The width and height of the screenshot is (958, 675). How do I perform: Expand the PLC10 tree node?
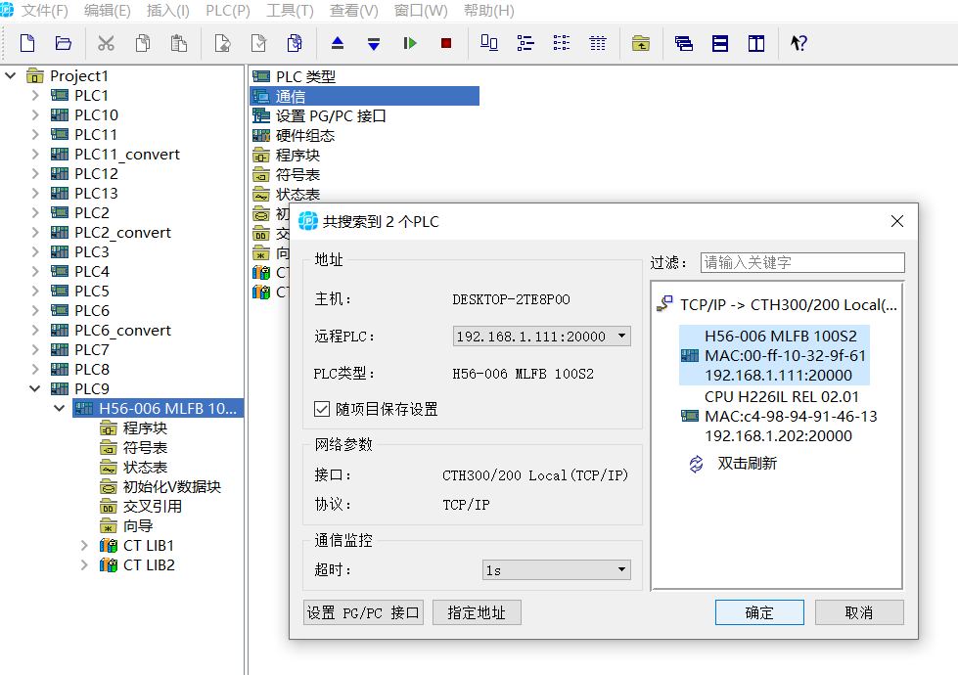point(35,115)
